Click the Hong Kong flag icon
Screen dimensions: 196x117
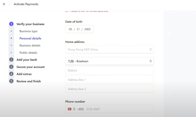coord(69,109)
